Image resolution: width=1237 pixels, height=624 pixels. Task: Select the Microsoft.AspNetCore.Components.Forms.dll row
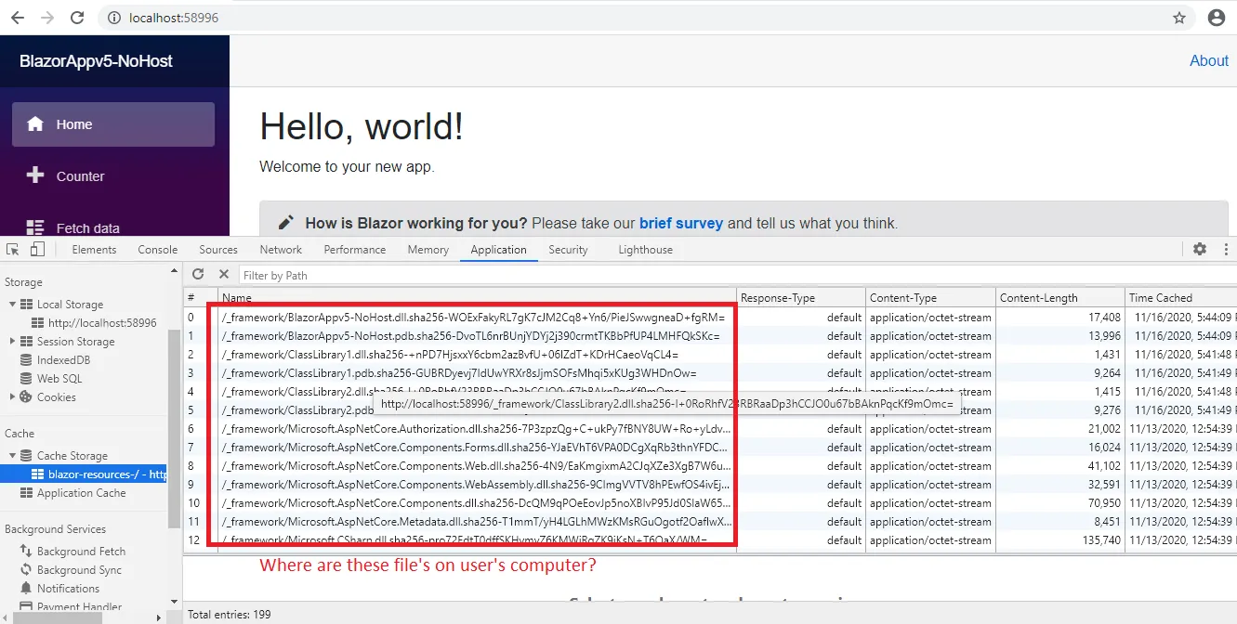tap(710, 448)
